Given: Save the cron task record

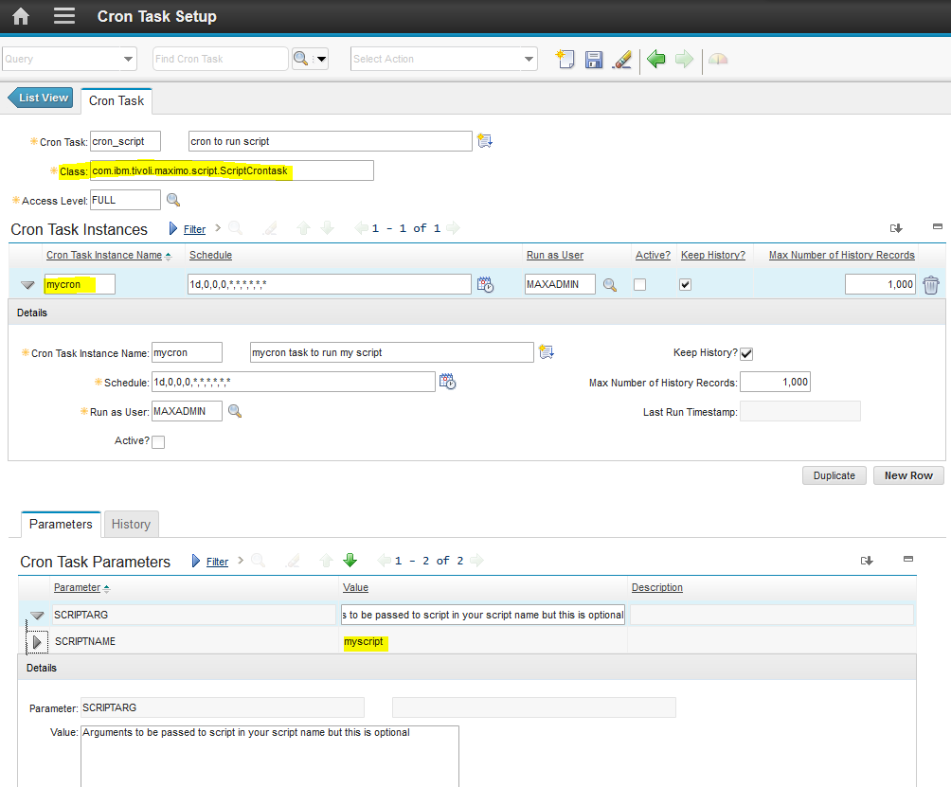Looking at the screenshot, I should pyautogui.click(x=594, y=59).
